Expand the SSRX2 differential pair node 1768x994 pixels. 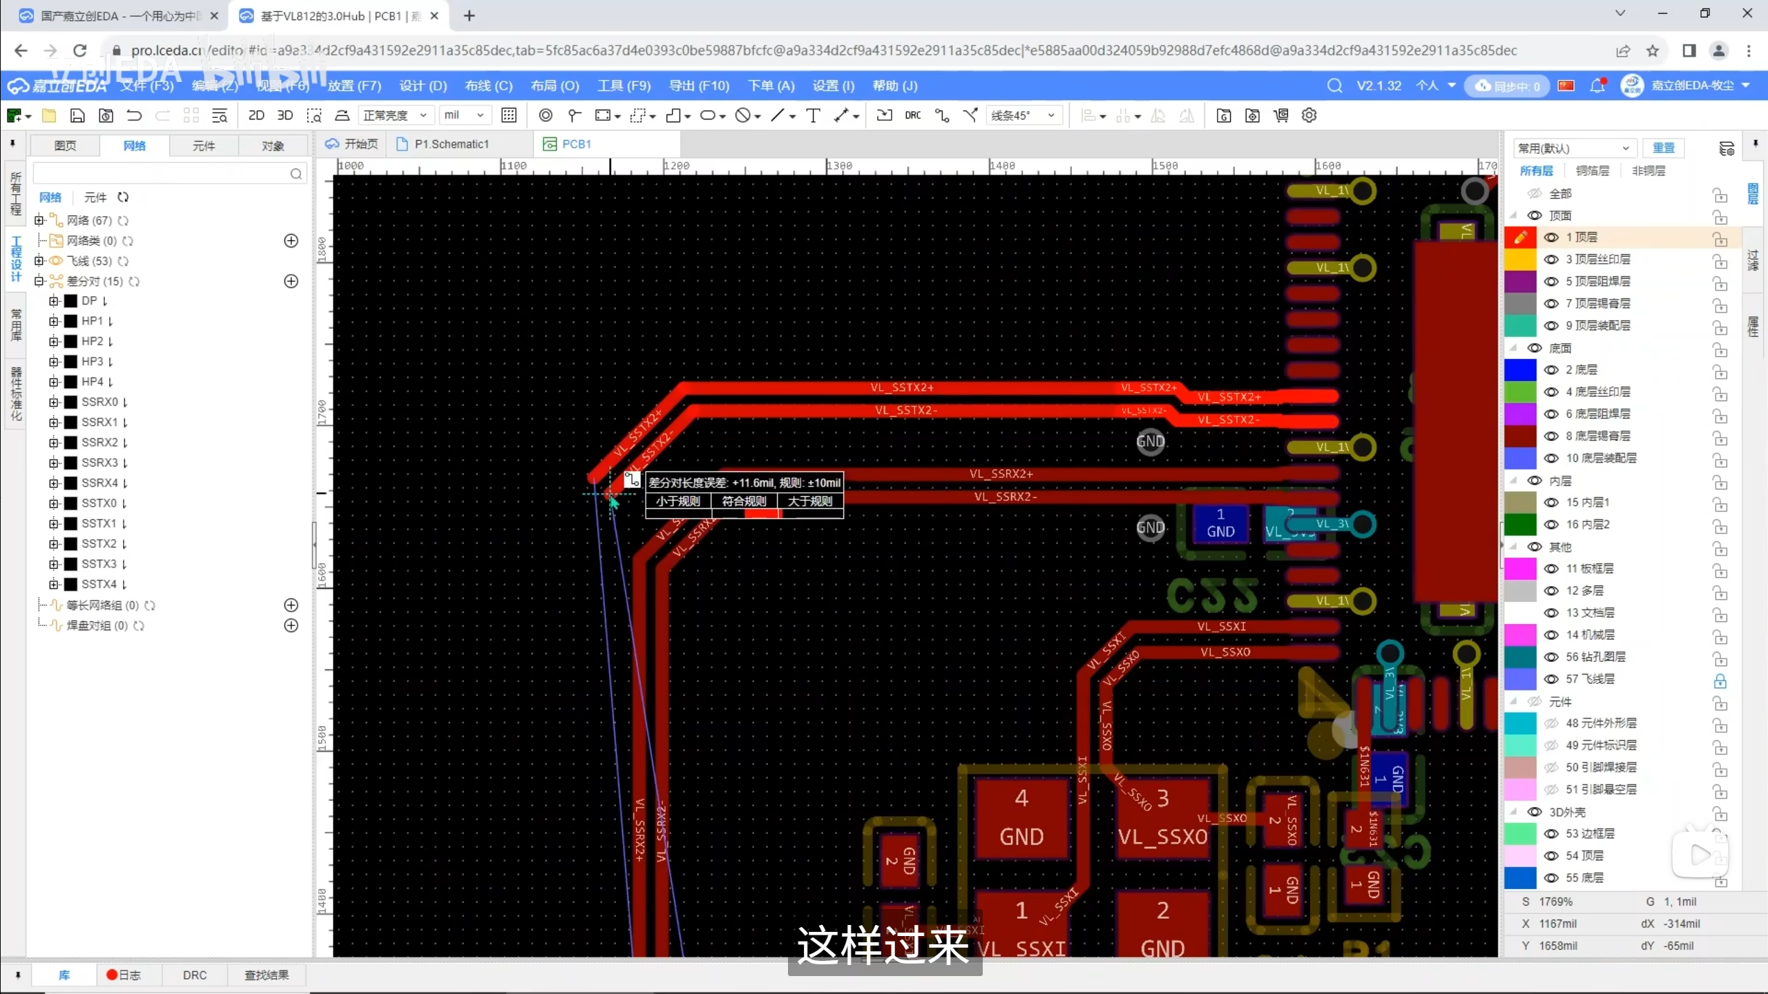[x=54, y=442]
